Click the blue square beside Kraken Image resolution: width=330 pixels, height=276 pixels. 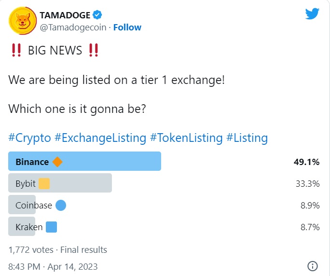pos(51,227)
